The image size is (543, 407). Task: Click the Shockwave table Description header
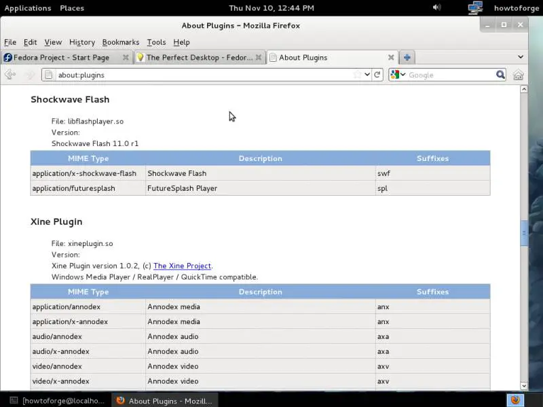click(261, 158)
